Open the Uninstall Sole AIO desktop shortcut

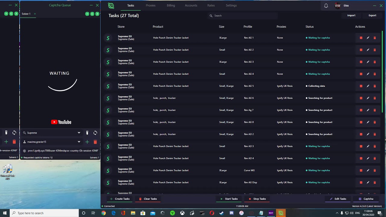(8, 172)
